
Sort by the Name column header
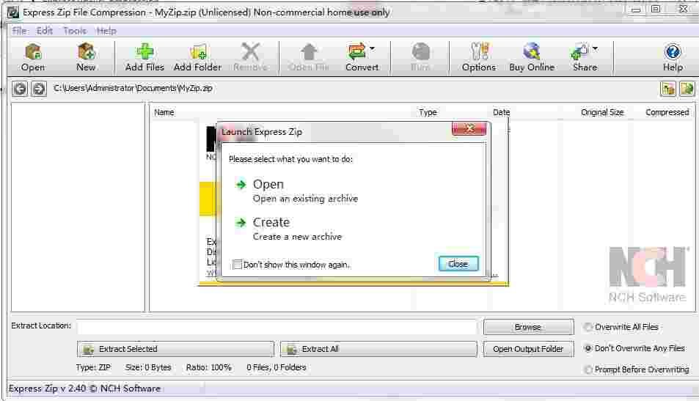point(164,112)
